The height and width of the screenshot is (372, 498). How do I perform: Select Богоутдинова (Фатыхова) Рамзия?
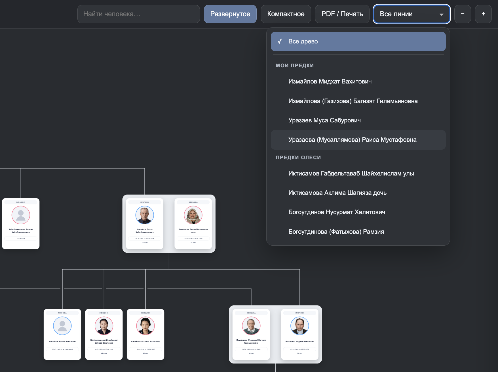pos(358,232)
